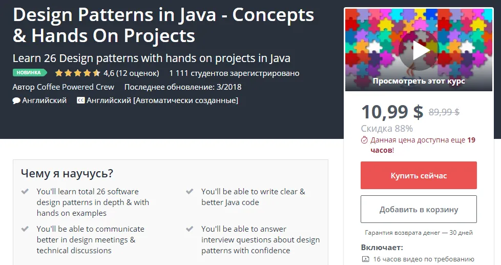Image resolution: width=501 pixels, height=265 pixels.
Task: Click the speech bubble language icon
Action: click(16, 100)
